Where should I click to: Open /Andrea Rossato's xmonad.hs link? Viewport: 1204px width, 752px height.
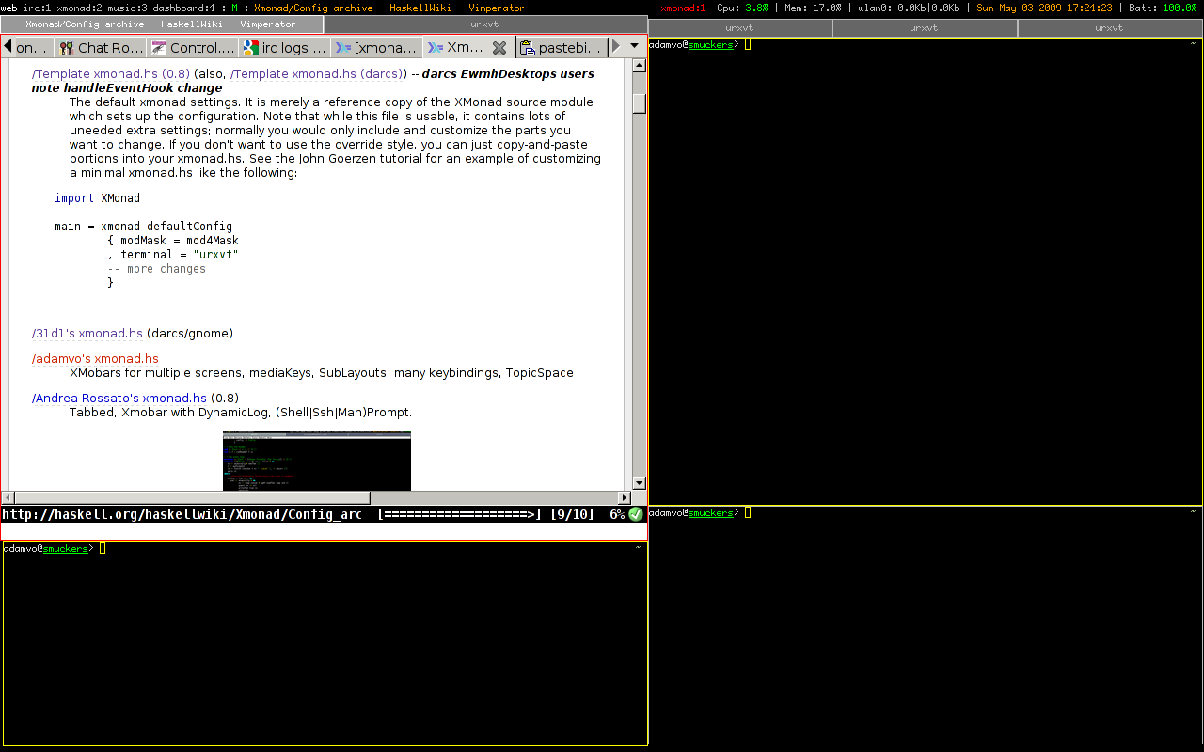point(119,398)
